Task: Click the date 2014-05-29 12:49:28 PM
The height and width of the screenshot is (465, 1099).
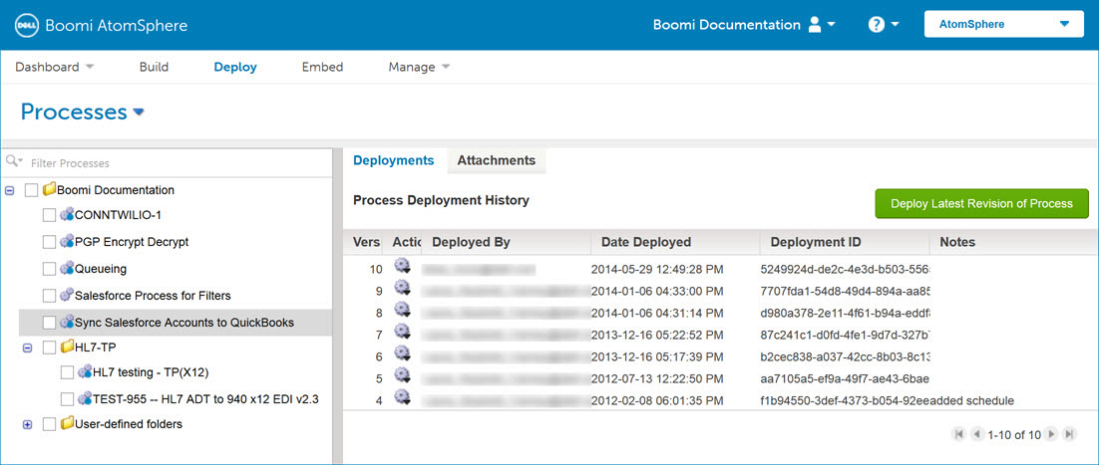Action: (657, 268)
